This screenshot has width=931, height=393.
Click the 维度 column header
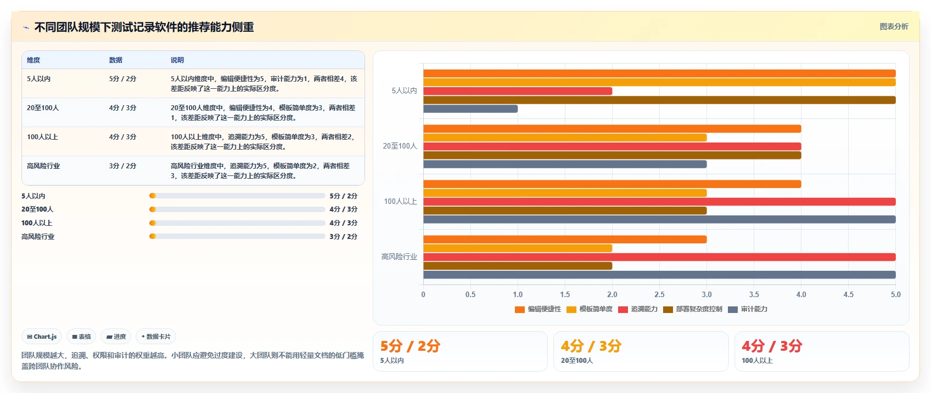[33, 60]
